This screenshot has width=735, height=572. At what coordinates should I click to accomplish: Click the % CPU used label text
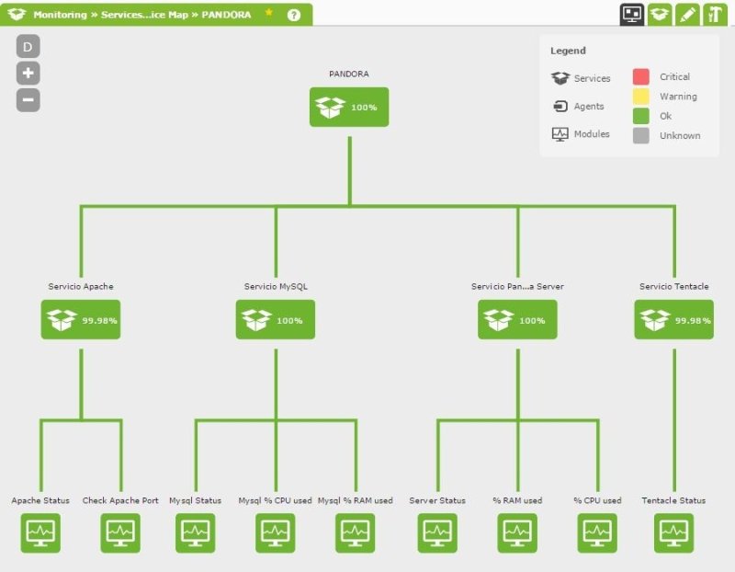click(x=598, y=500)
